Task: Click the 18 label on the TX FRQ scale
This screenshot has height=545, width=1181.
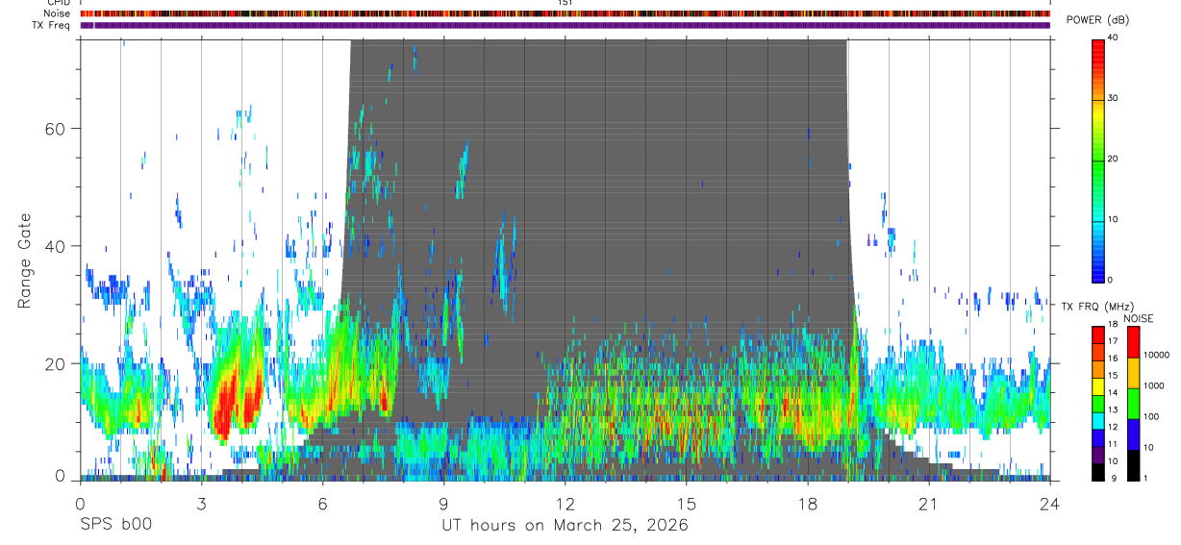Action: point(1113,324)
